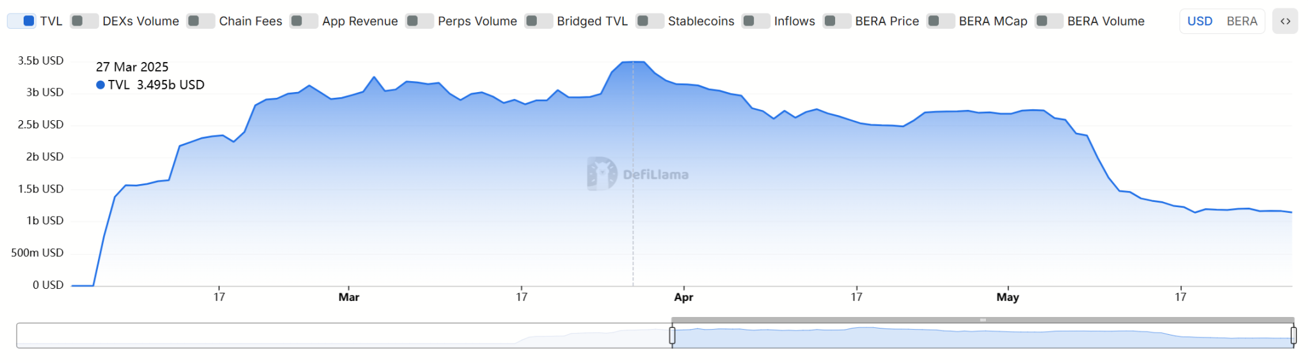Turn on Chain Fees series
Image resolution: width=1308 pixels, height=363 pixels.
(200, 21)
